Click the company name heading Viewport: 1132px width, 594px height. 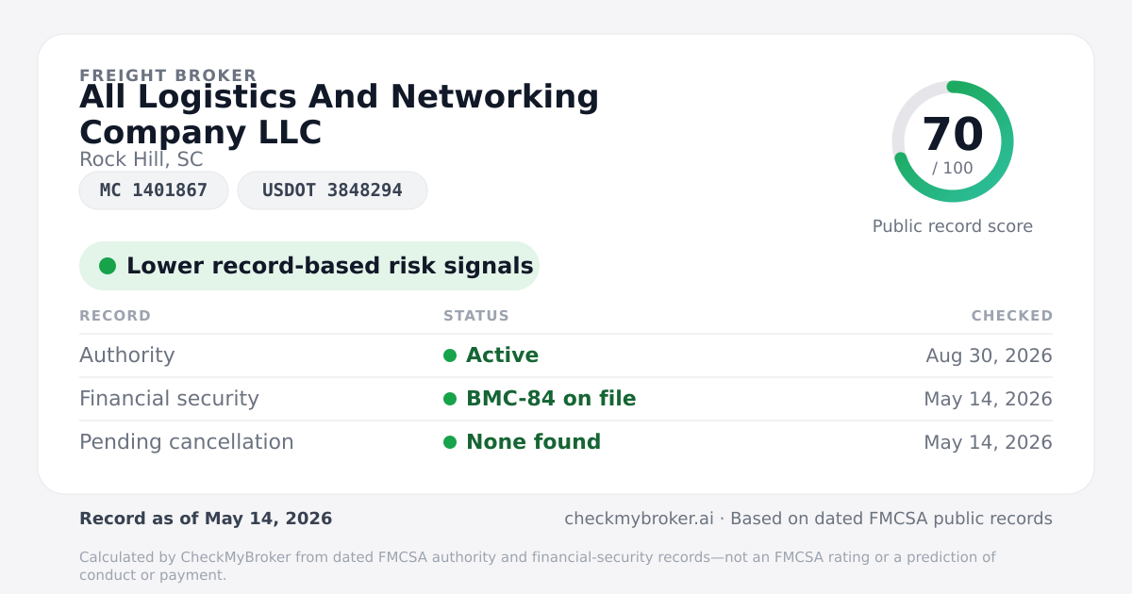click(340, 114)
